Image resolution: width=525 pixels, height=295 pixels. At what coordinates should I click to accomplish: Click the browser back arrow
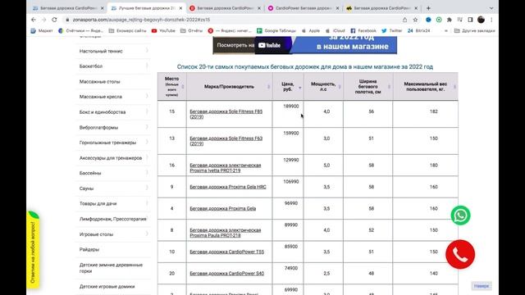[34, 20]
